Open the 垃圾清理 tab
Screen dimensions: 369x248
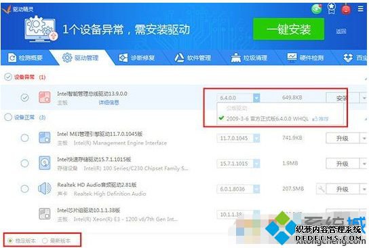click(249, 58)
